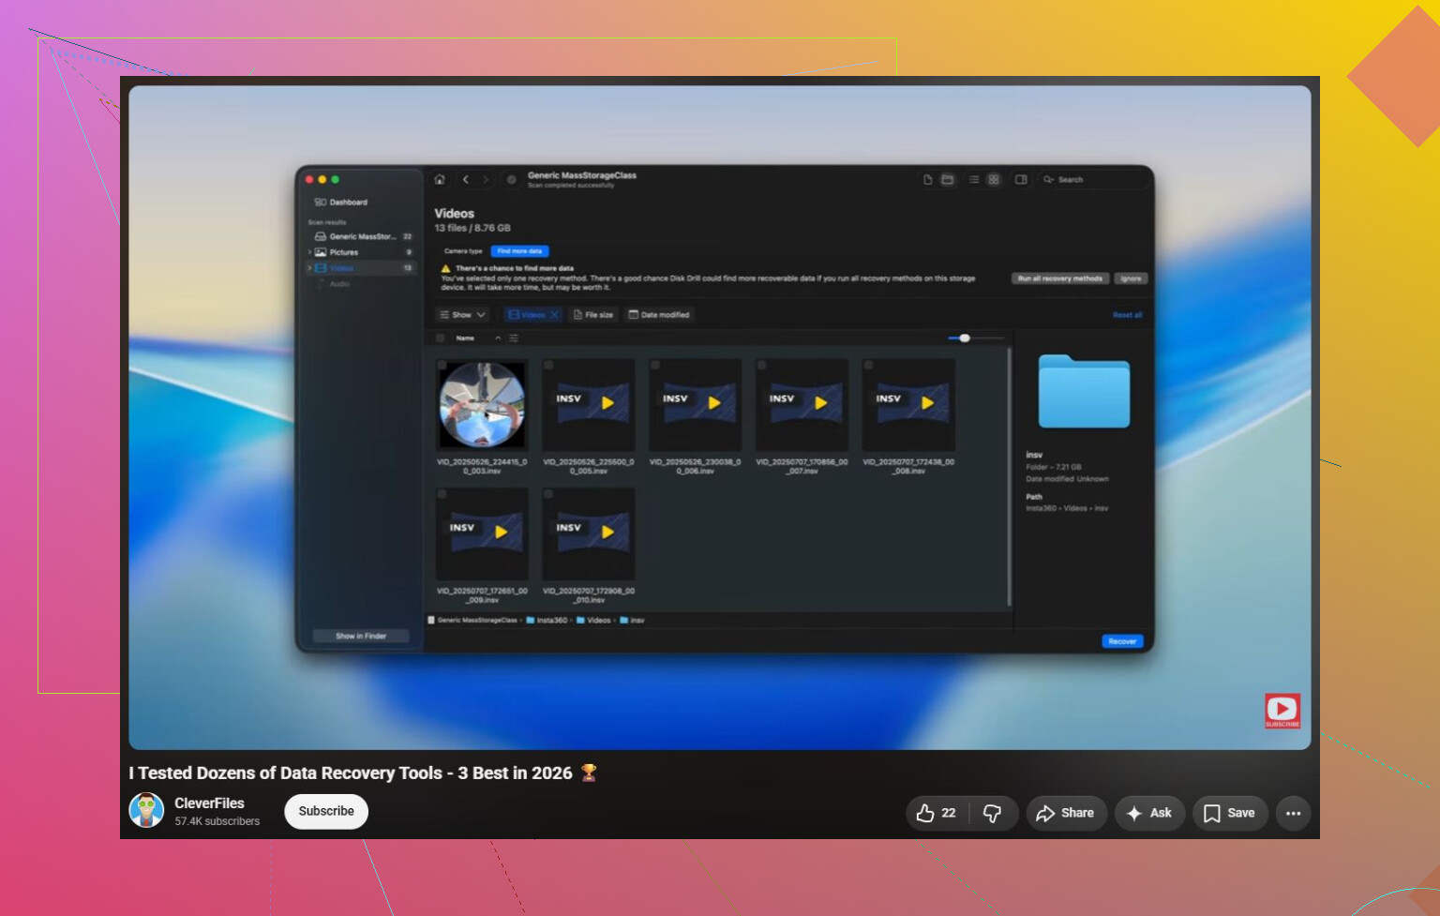Open column options icon beside Name
Viewport: 1440px width, 916px height.
coord(514,338)
